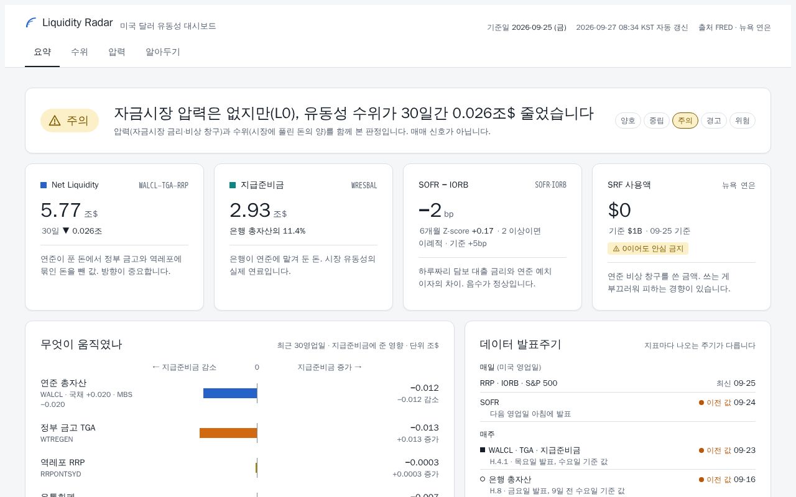Viewport: 796px width, 497px height.
Task: Click the −2 bp spread value
Action: click(x=430, y=210)
